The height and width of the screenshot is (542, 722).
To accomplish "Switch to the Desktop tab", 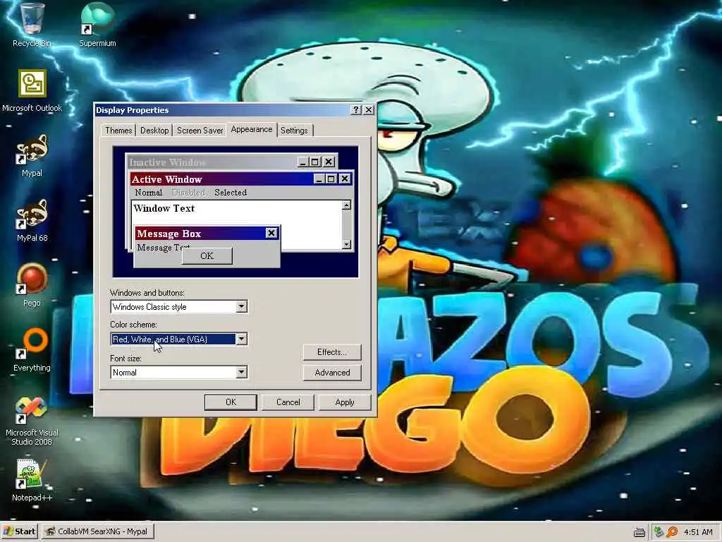I will tap(154, 131).
